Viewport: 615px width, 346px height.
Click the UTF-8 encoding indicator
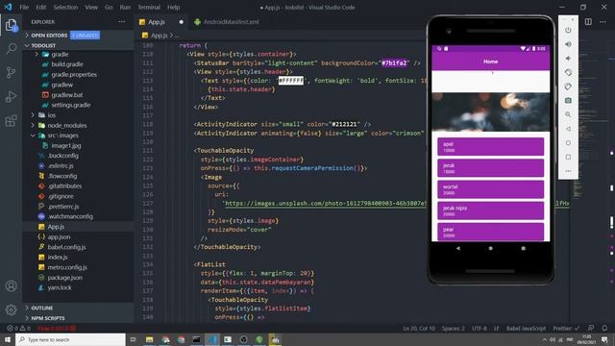(x=479, y=328)
